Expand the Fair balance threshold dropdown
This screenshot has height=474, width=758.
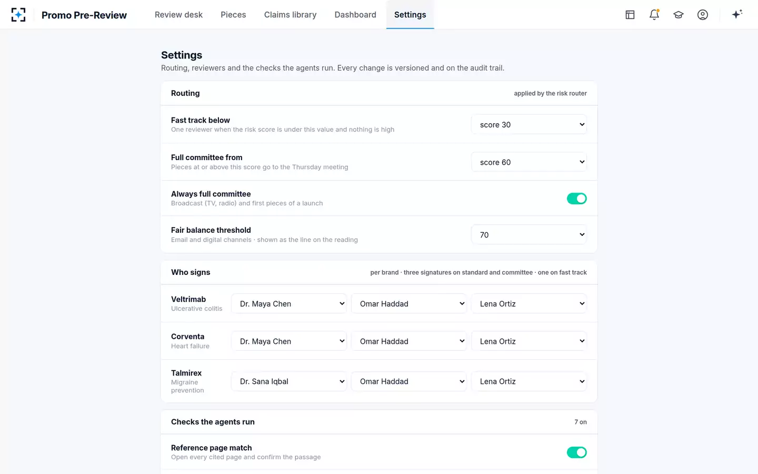pos(529,235)
